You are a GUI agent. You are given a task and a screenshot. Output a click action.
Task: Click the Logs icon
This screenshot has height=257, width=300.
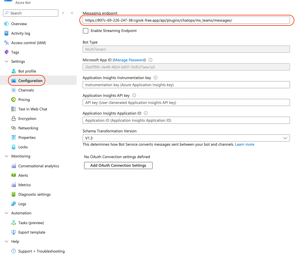[14, 204]
